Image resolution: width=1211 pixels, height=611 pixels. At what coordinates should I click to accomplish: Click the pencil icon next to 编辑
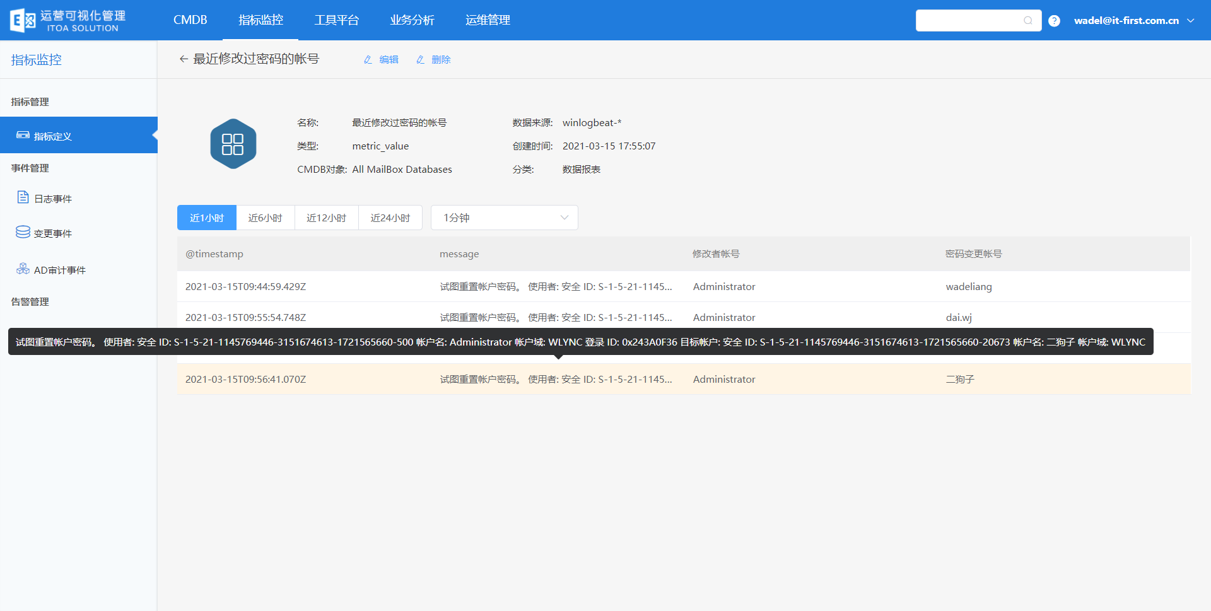tap(368, 60)
